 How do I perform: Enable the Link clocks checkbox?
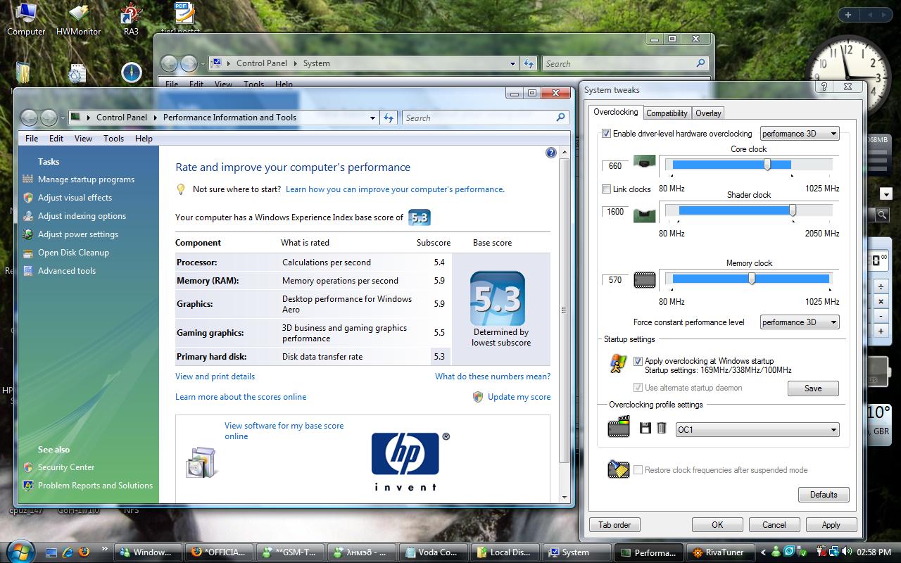(x=607, y=189)
